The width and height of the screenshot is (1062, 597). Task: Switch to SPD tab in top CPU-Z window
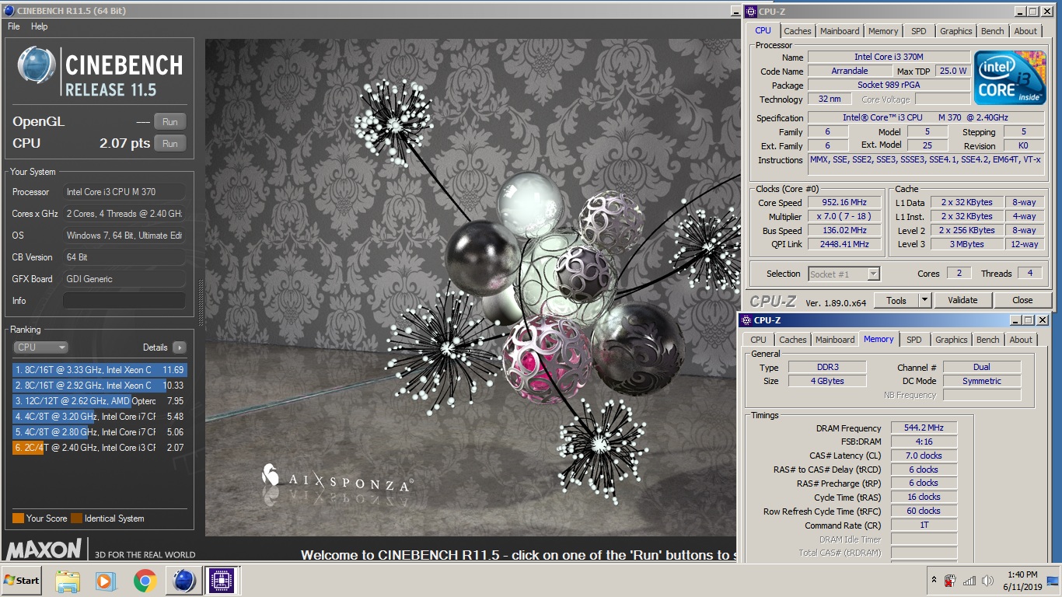tap(919, 31)
